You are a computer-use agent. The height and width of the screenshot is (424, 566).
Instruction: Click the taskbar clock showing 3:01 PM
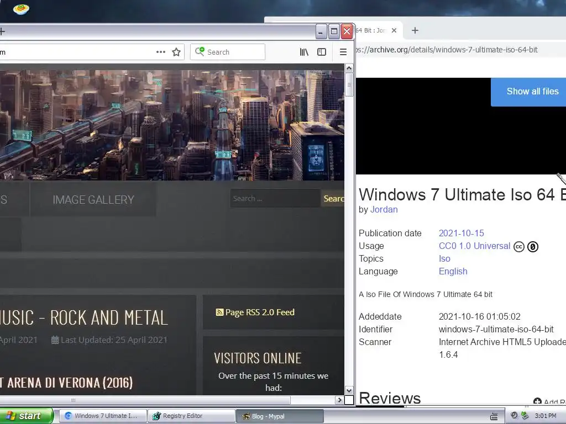(x=546, y=416)
